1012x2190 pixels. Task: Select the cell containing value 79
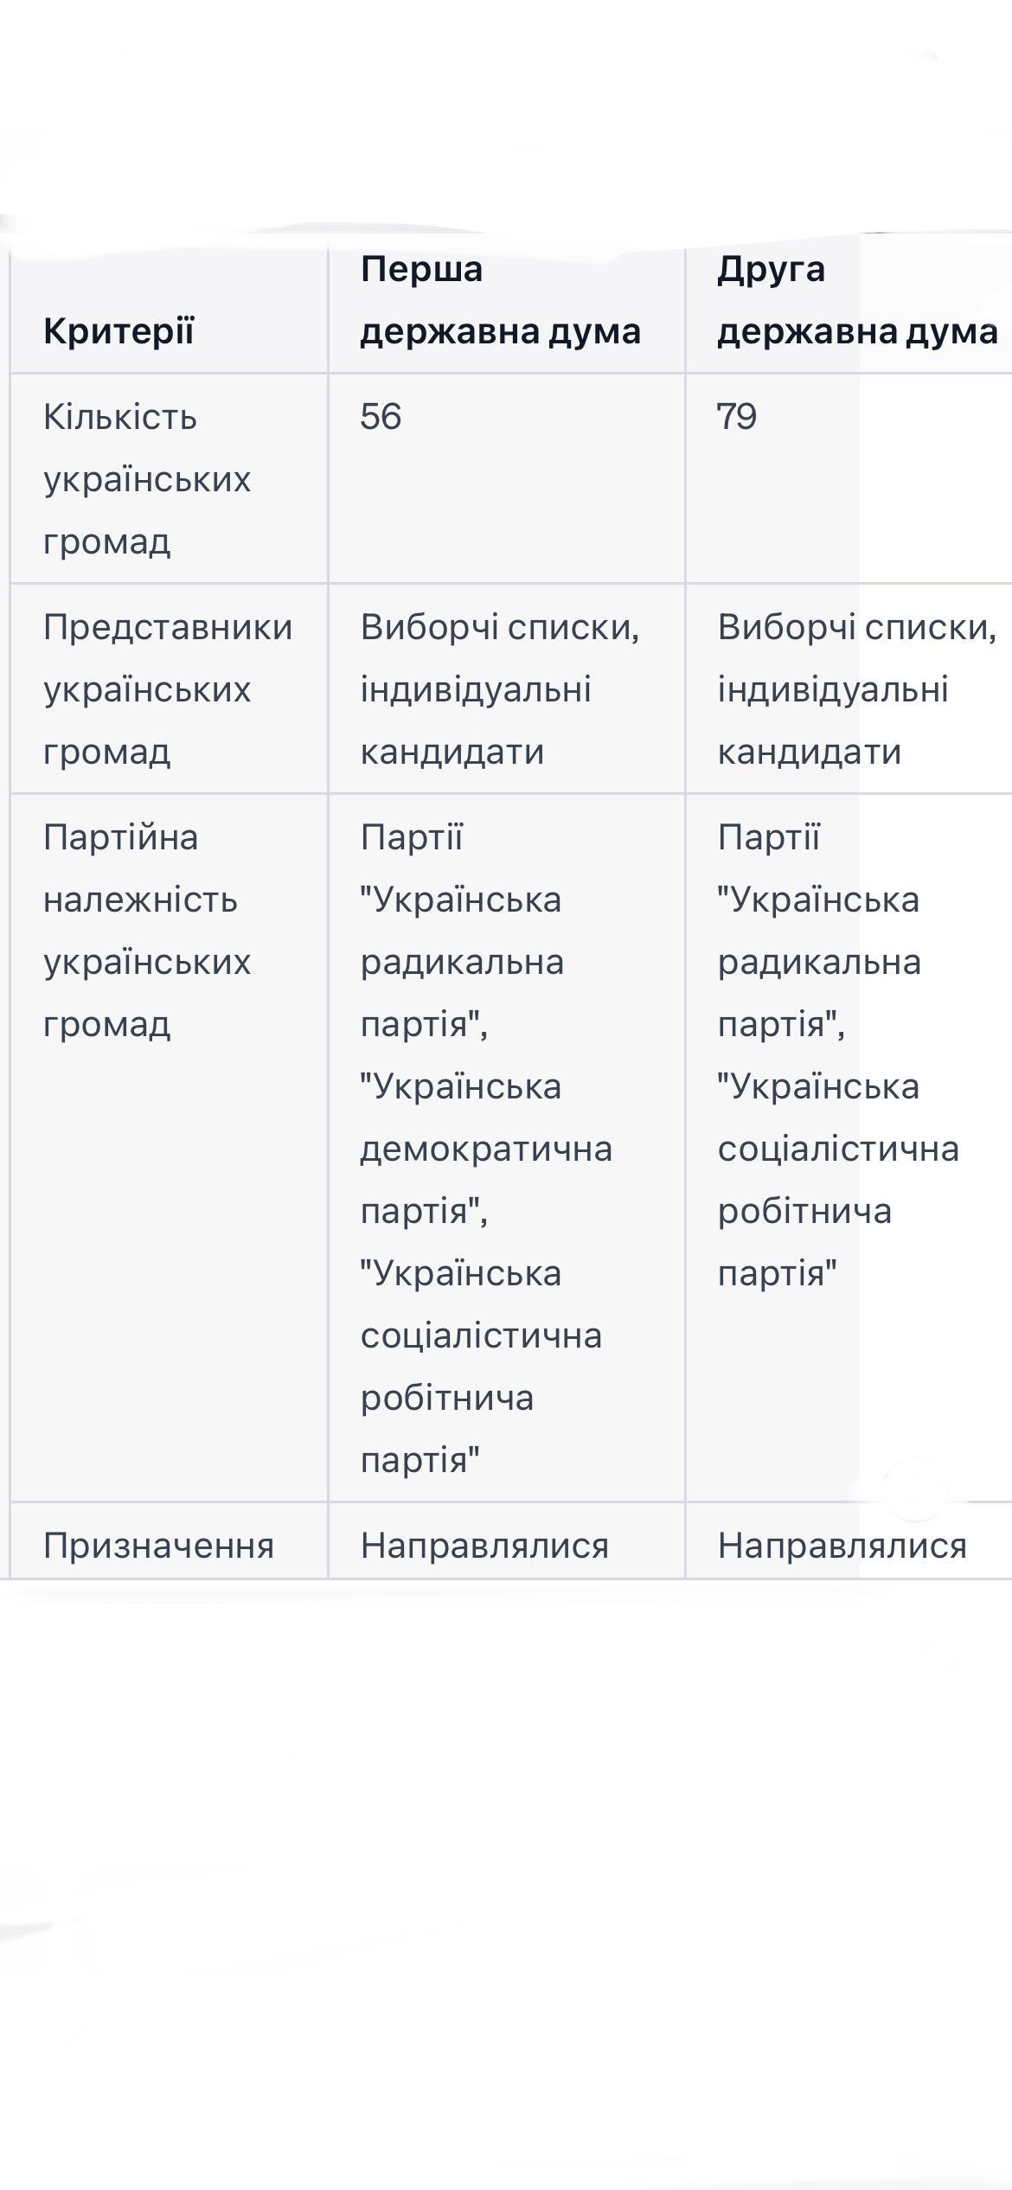pyautogui.click(x=737, y=417)
